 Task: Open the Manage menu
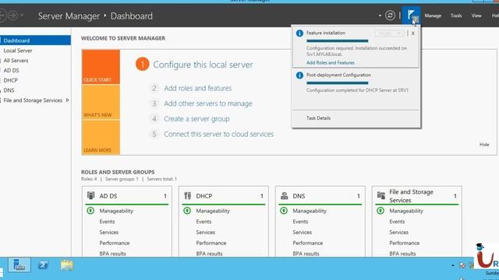click(433, 16)
